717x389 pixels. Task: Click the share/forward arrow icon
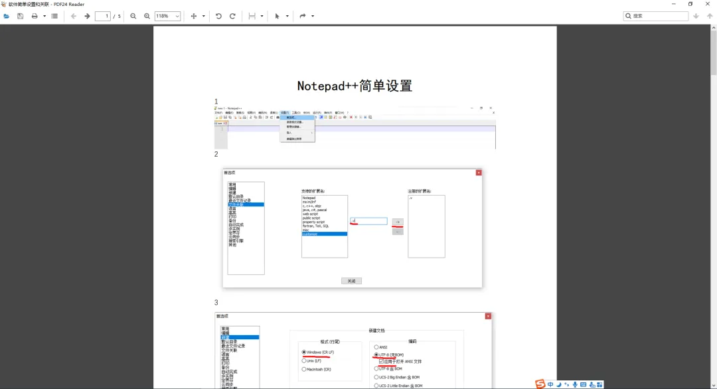click(303, 16)
